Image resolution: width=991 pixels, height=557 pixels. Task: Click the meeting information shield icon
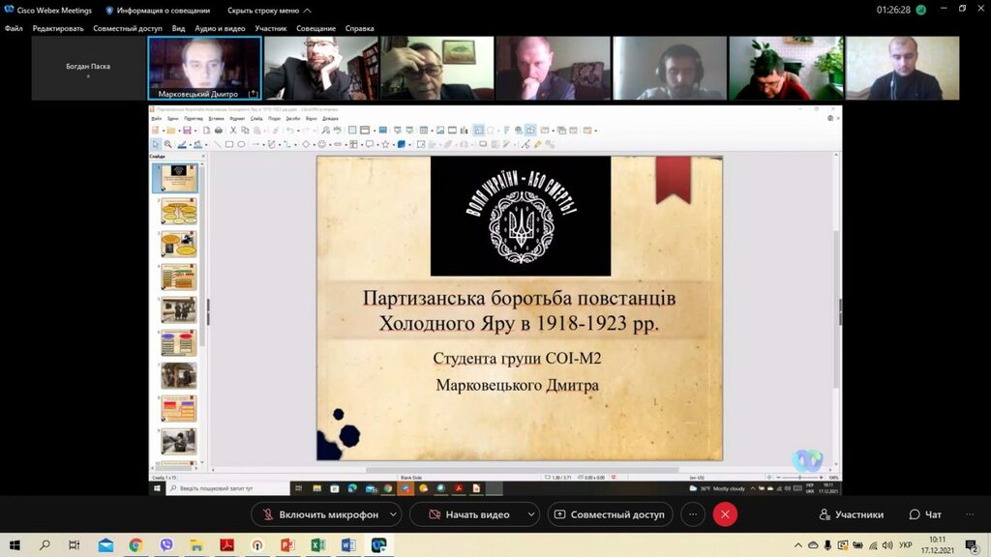click(109, 11)
